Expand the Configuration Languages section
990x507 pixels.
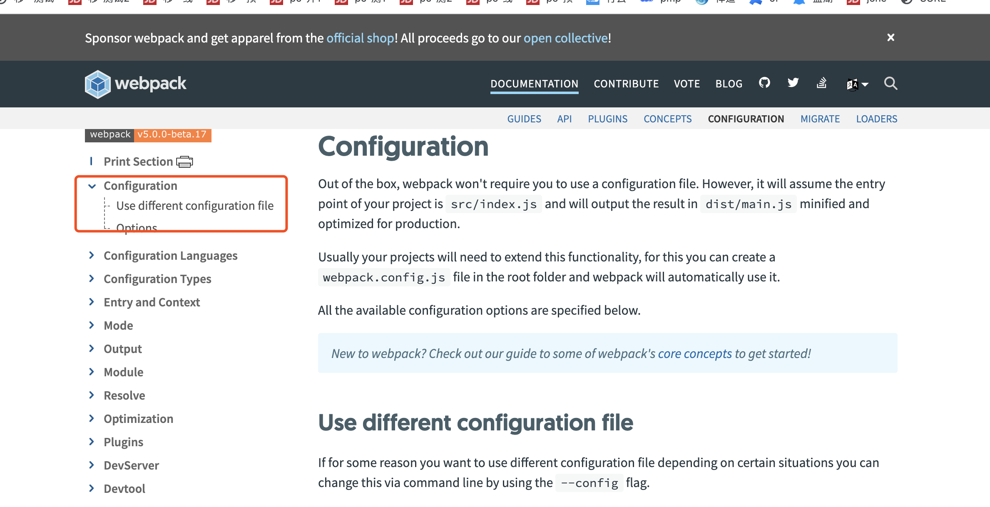coord(92,255)
